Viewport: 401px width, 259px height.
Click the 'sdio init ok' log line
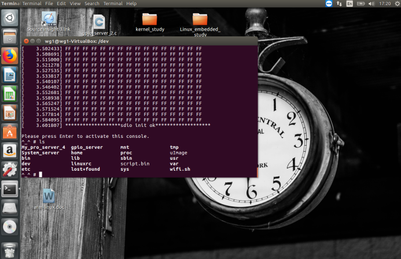tap(138, 125)
